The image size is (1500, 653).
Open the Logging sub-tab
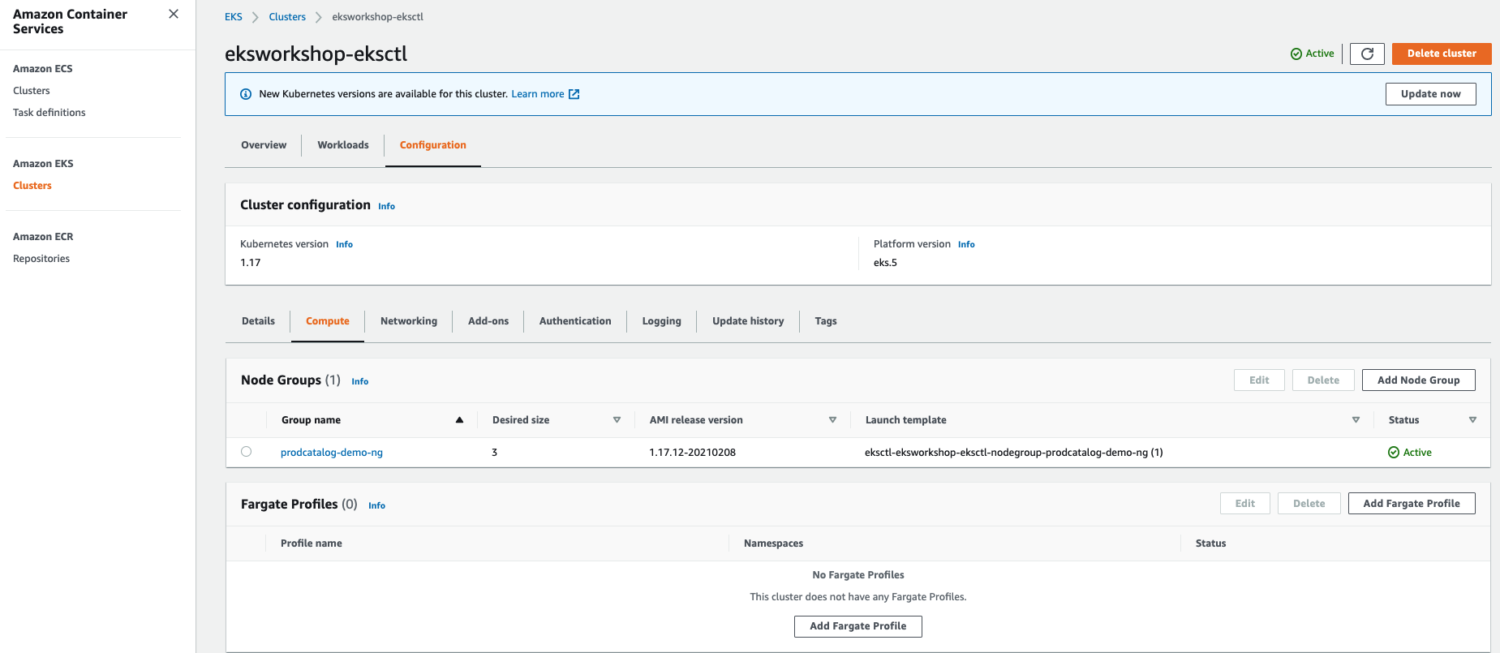(662, 321)
